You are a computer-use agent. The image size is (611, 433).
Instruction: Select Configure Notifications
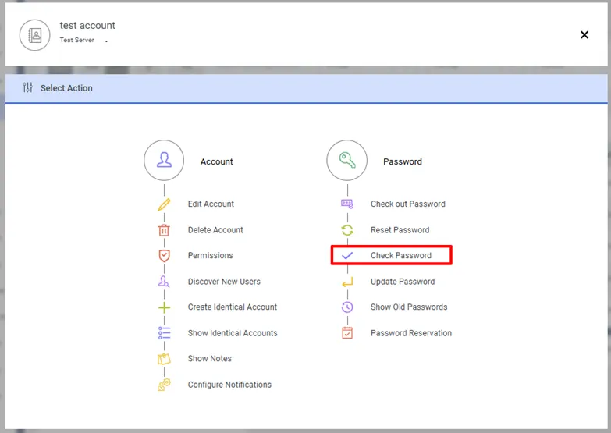coord(229,385)
